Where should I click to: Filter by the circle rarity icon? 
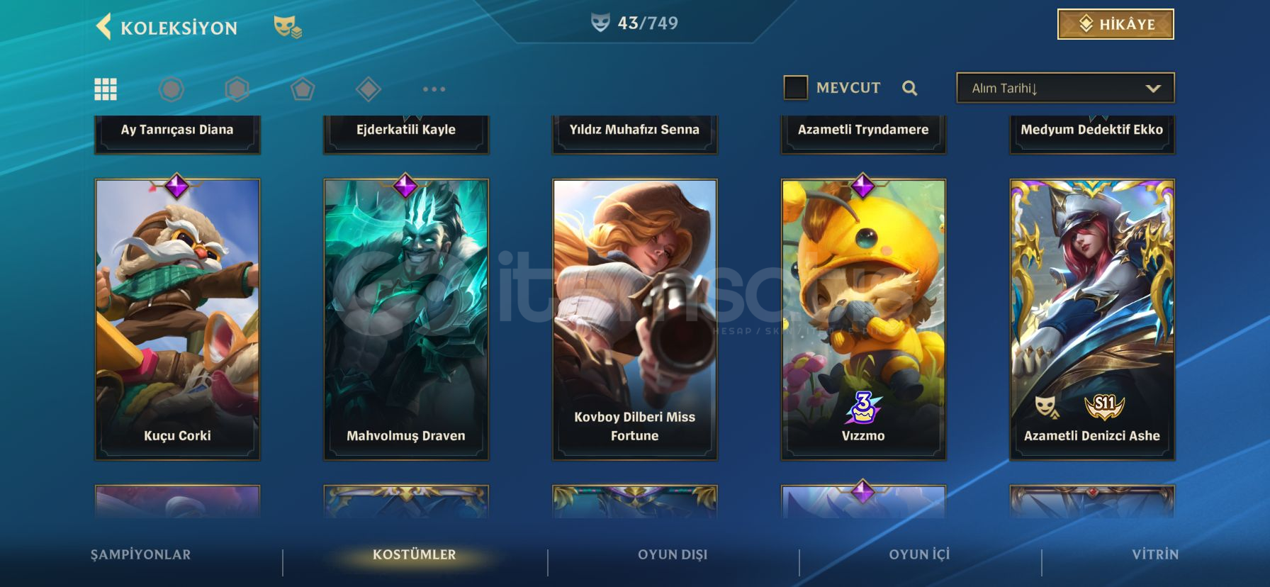click(x=171, y=89)
